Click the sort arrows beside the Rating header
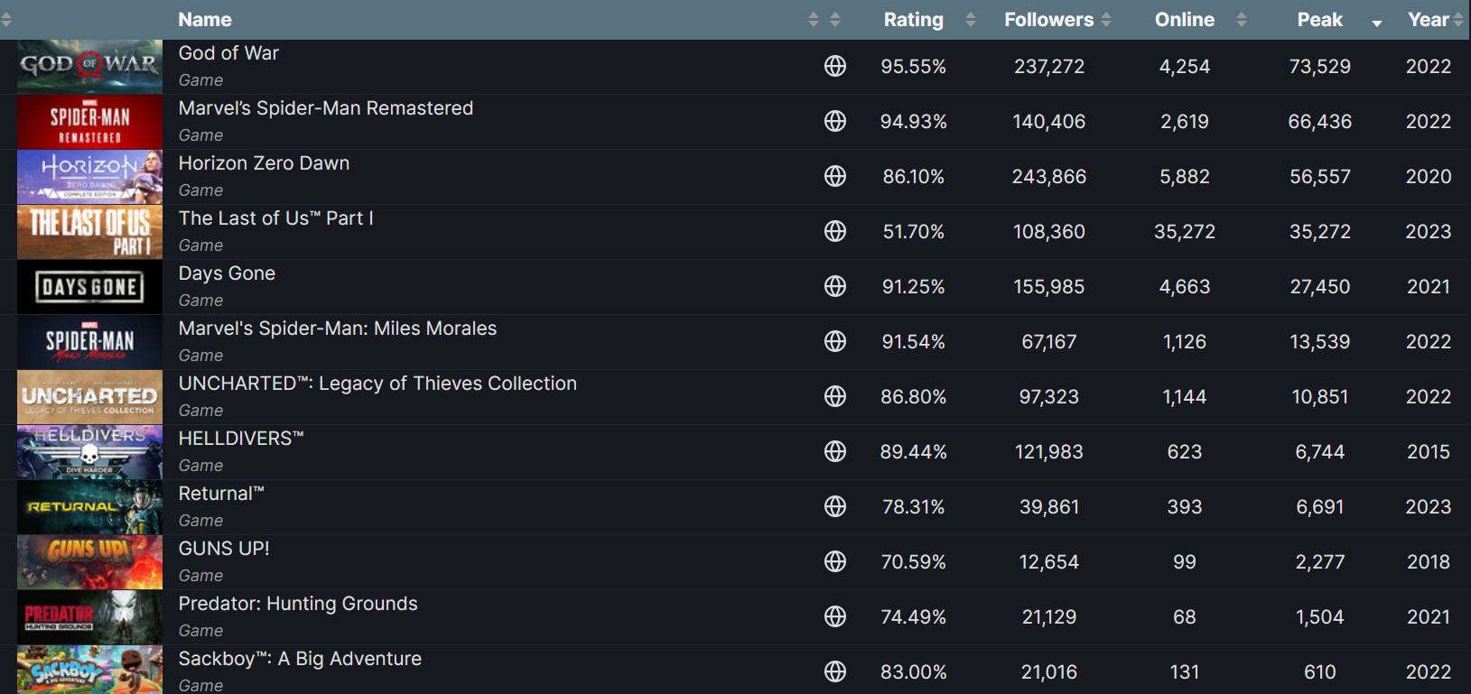1471x694 pixels. tap(971, 20)
